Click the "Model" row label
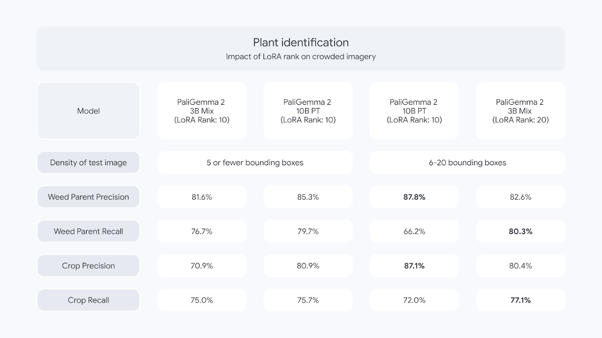 (x=88, y=111)
